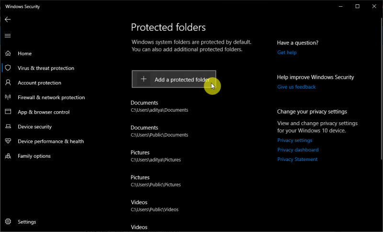Click Give us feedback link
The width and height of the screenshot is (383, 232).
296,87
